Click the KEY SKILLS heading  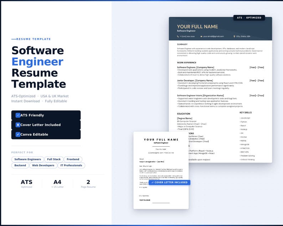point(246,112)
